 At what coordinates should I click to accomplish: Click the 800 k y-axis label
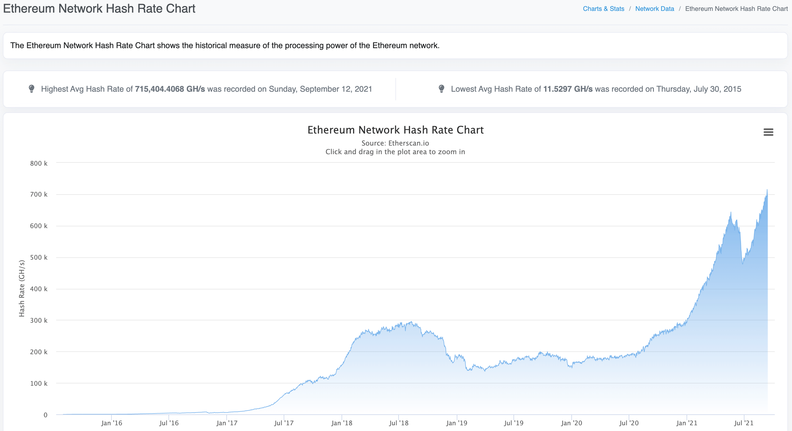pyautogui.click(x=40, y=163)
